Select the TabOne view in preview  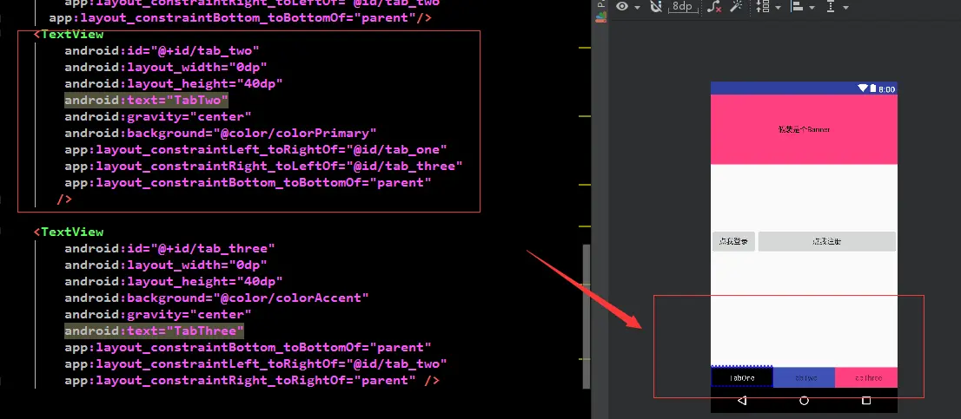click(x=741, y=377)
